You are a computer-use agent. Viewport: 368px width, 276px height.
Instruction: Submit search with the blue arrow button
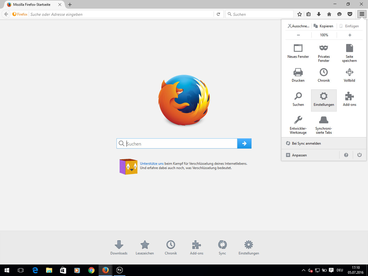[x=244, y=143]
